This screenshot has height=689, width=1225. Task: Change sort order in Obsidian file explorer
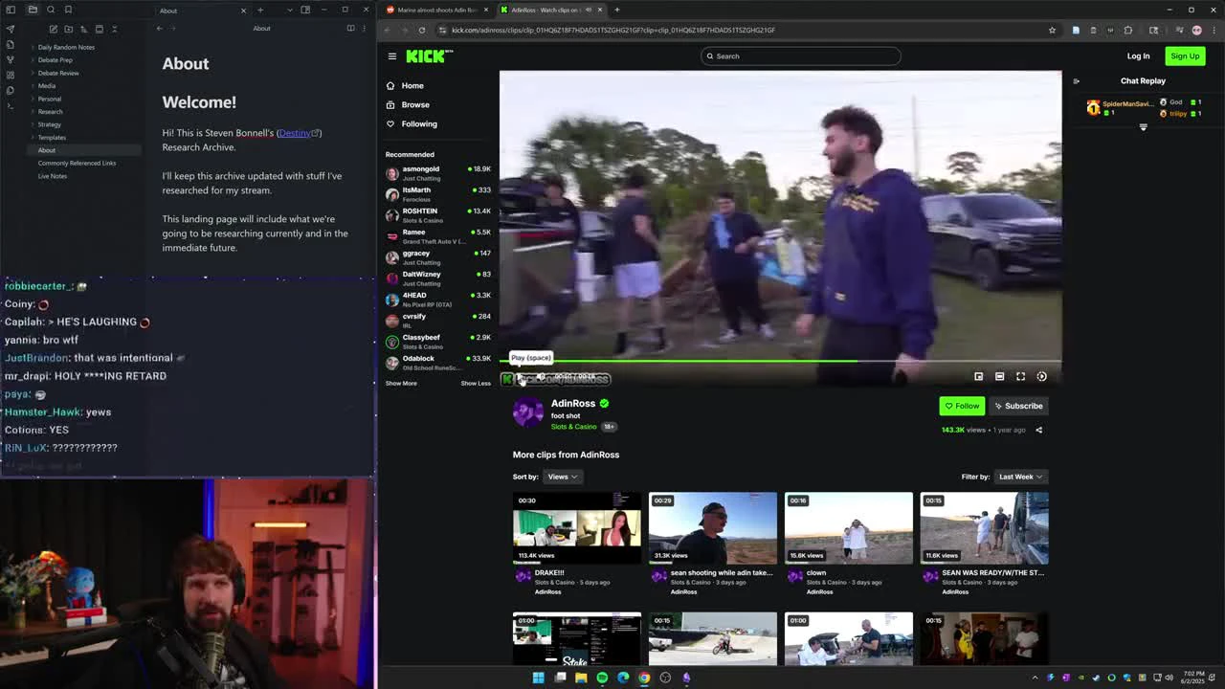coord(83,29)
